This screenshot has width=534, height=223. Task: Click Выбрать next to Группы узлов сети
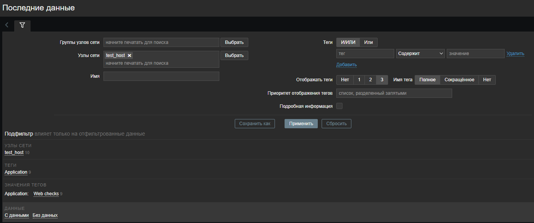(x=234, y=42)
